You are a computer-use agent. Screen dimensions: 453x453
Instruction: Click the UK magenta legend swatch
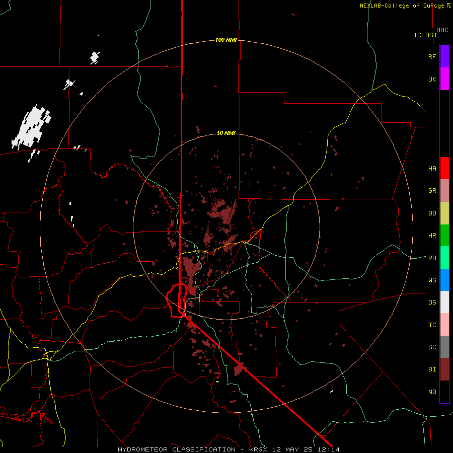tap(444, 79)
